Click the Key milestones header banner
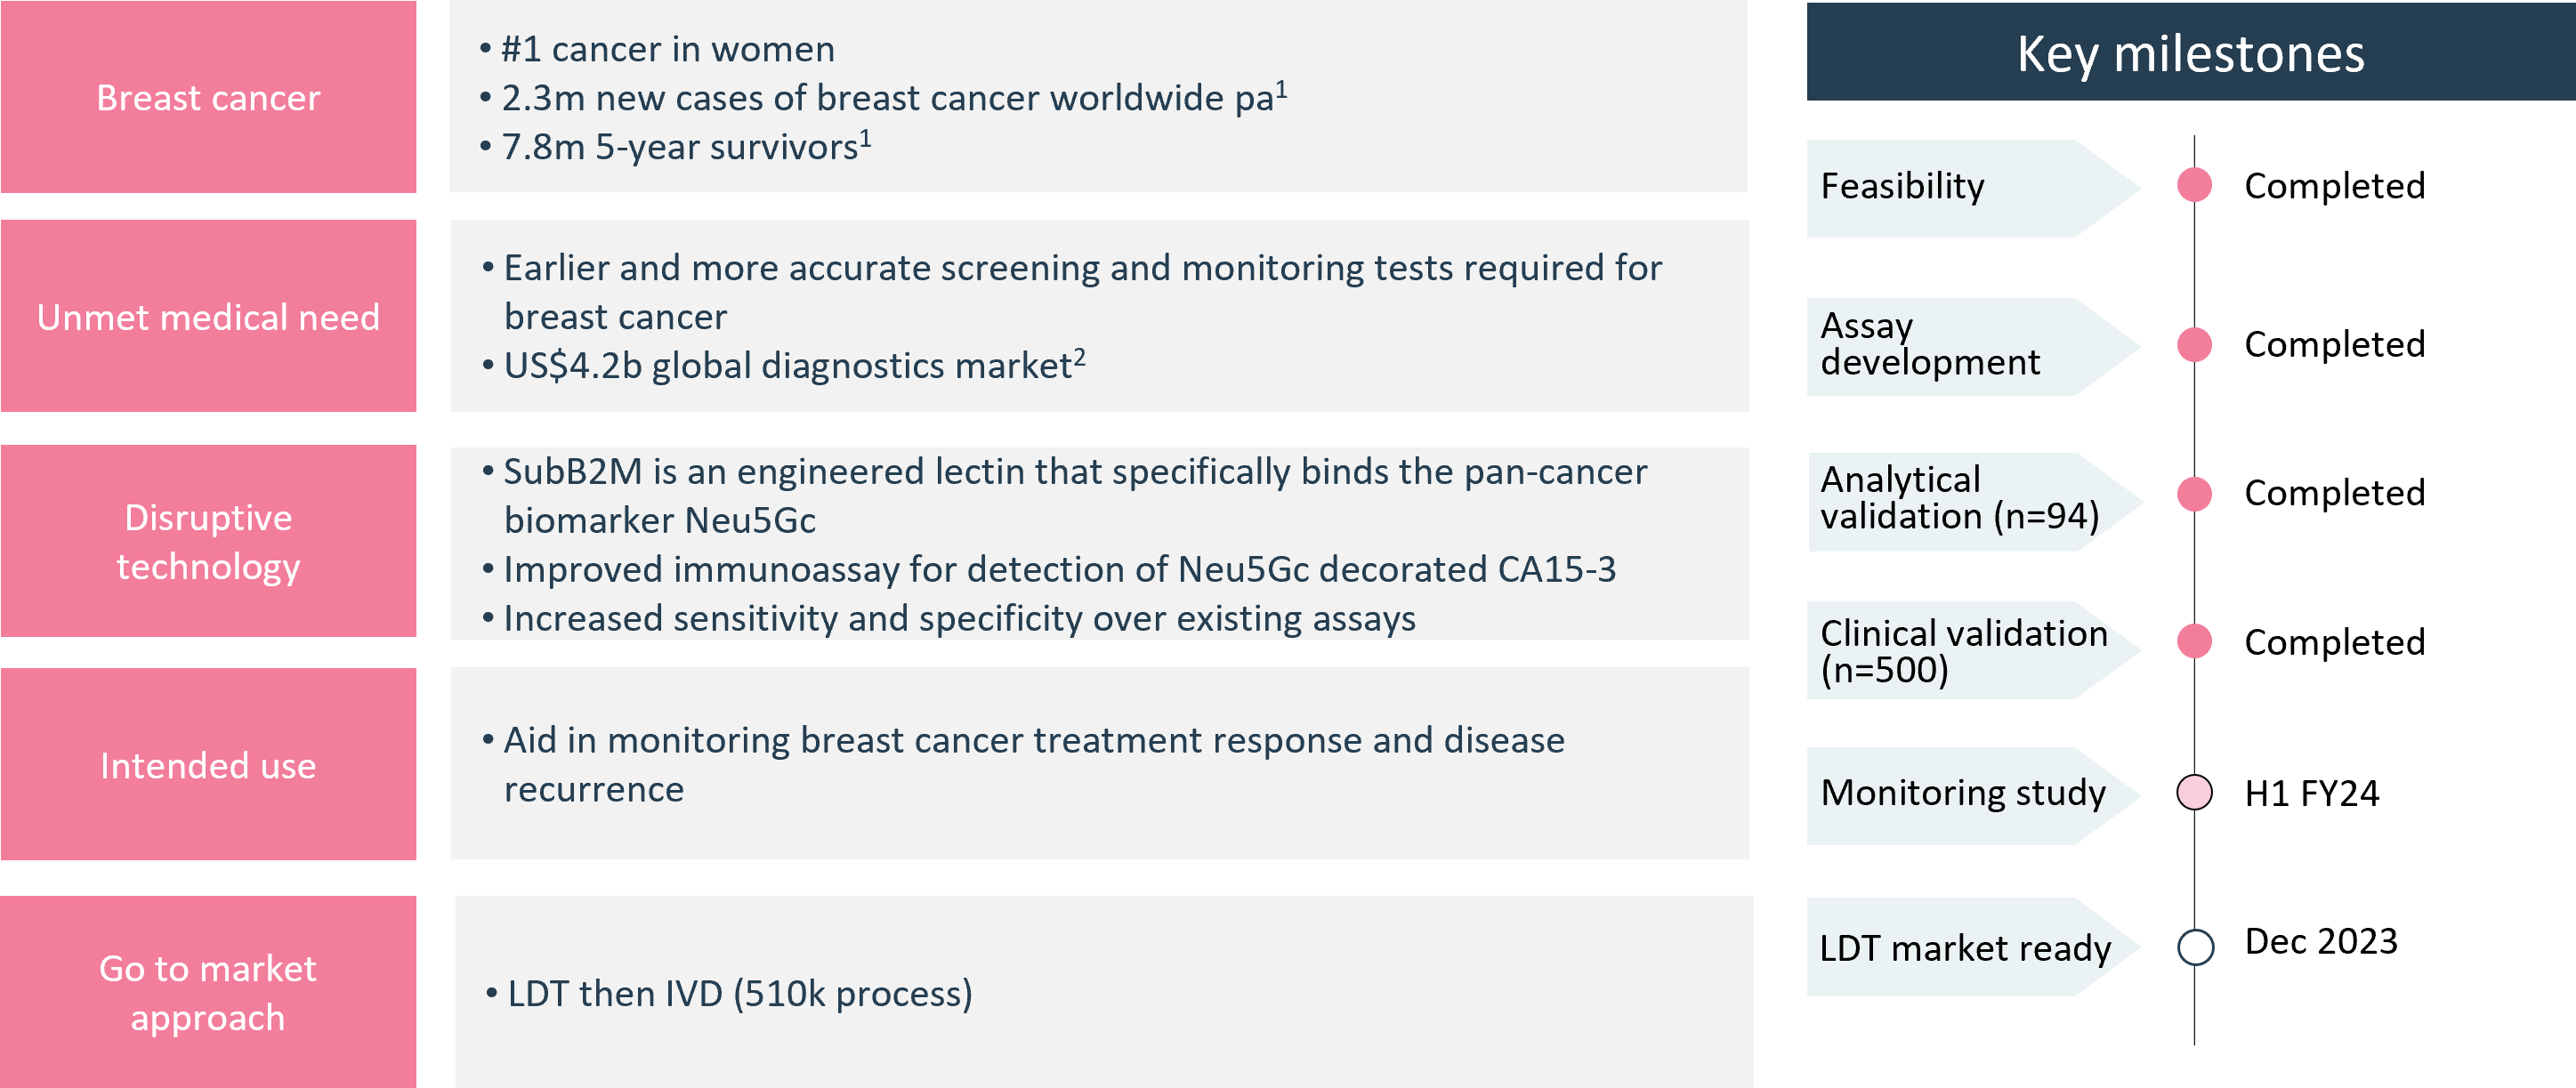Viewport: 2576px width, 1088px height. point(2190,52)
